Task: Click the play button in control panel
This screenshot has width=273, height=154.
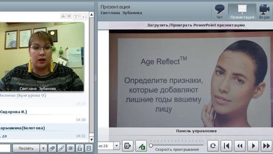Action: [253, 145]
